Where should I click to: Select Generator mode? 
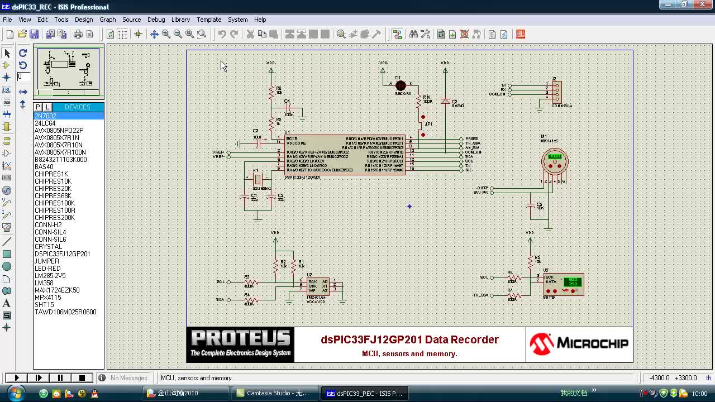[x=7, y=190]
